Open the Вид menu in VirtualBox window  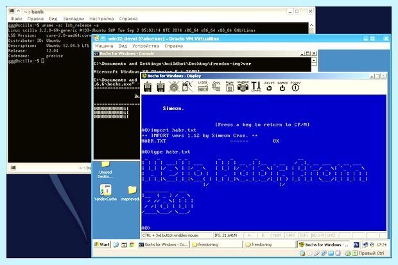click(x=123, y=46)
